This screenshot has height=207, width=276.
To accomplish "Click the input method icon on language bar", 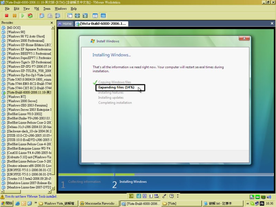I will pos(139,196).
